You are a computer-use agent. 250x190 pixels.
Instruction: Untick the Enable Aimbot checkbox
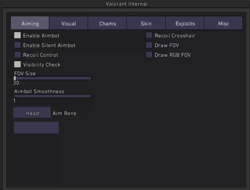17,36
